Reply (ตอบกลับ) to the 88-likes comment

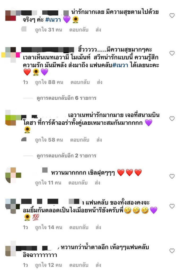[80, 82]
